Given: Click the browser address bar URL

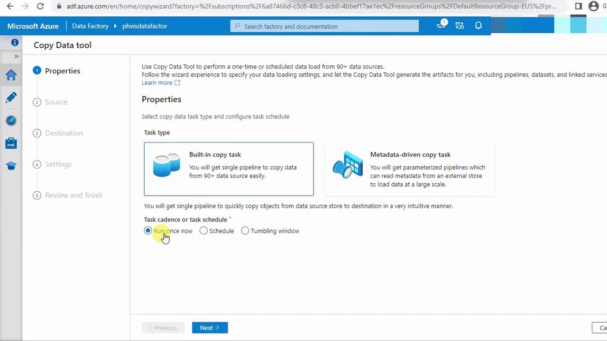Looking at the screenshot, I should tap(311, 7).
